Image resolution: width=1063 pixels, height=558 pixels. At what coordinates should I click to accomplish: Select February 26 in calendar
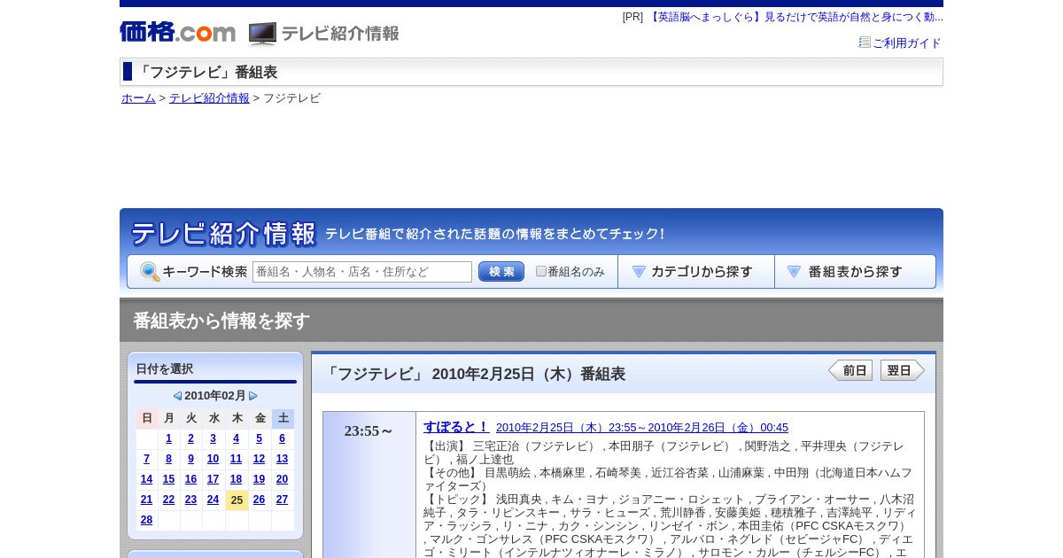pyautogui.click(x=259, y=500)
